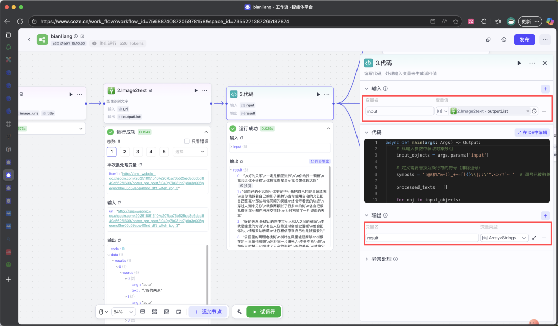Edit the bianliang workflow name
The height and width of the screenshot is (326, 558).
(x=83, y=36)
